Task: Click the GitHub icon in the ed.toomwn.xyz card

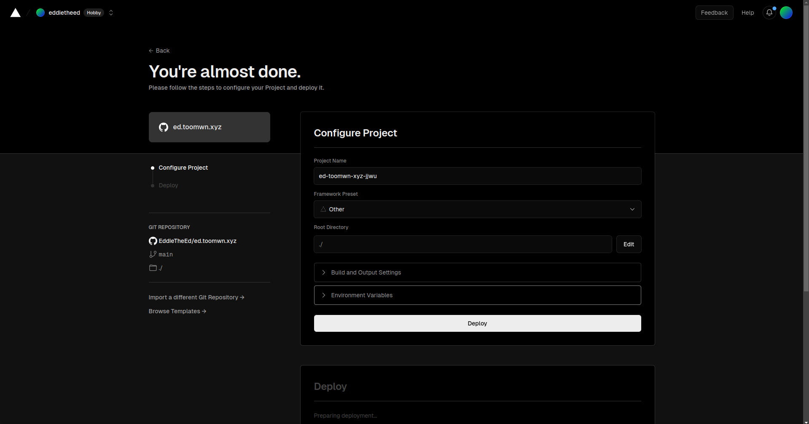Action: (x=164, y=127)
